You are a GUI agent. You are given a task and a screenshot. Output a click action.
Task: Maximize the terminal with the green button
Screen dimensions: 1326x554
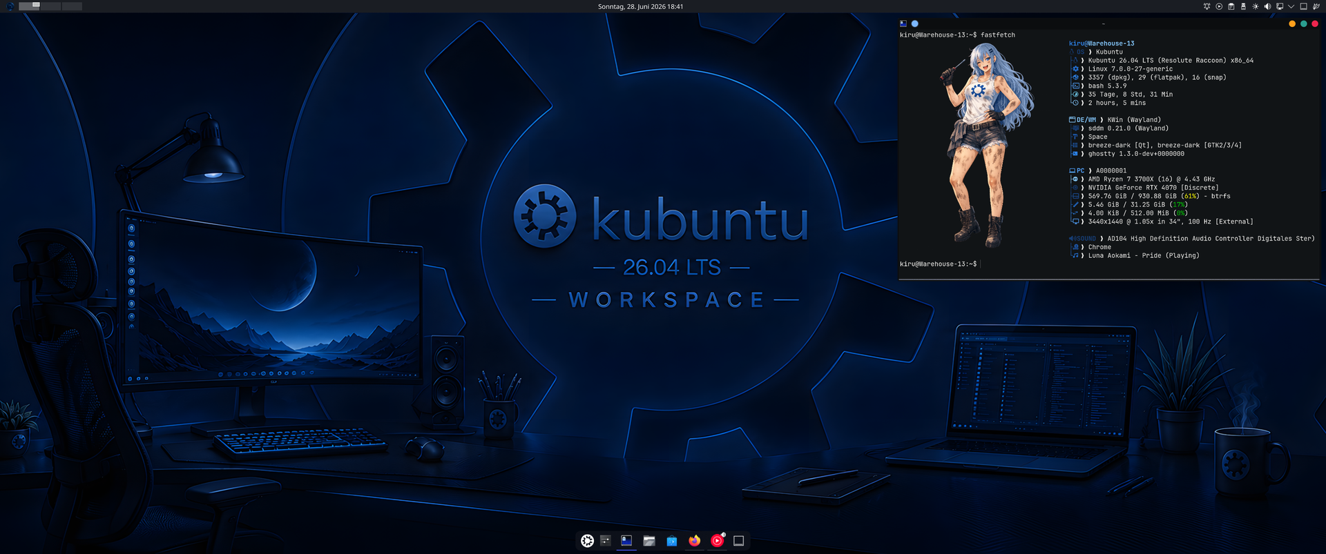pos(1304,23)
